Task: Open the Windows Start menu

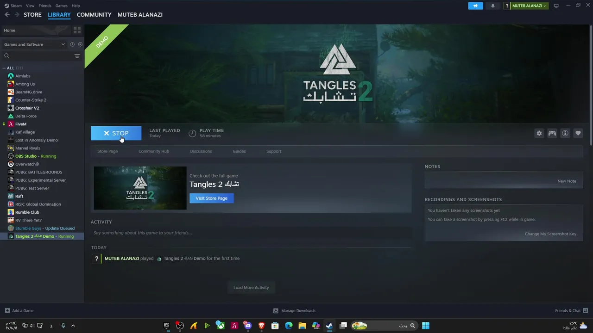Action: pos(426,326)
